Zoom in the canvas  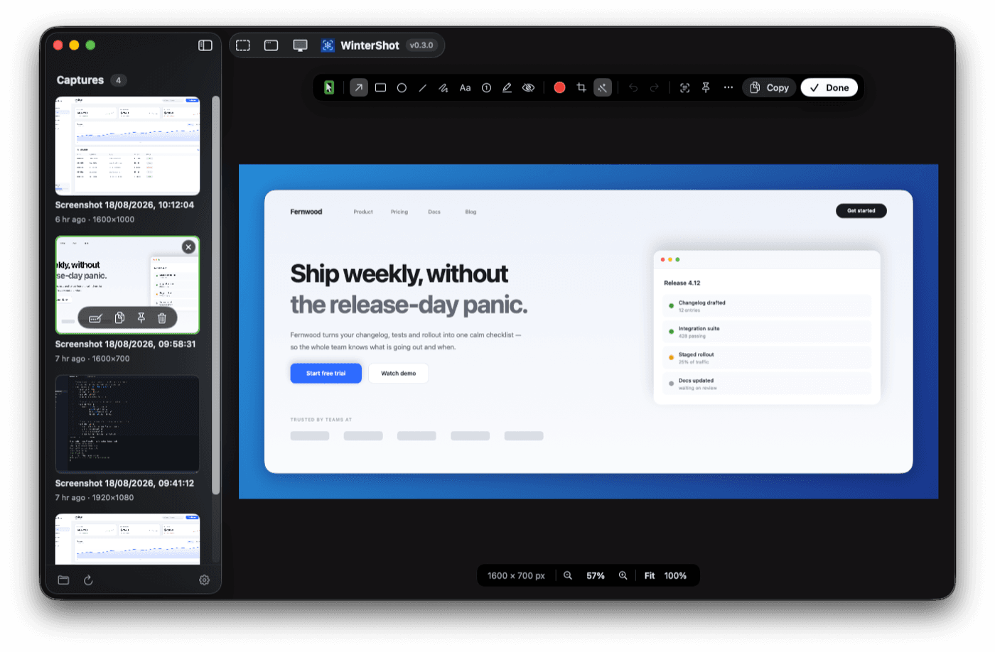pyautogui.click(x=623, y=575)
